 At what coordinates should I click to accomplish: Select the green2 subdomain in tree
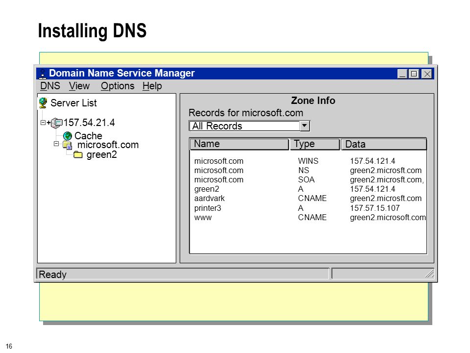102,155
